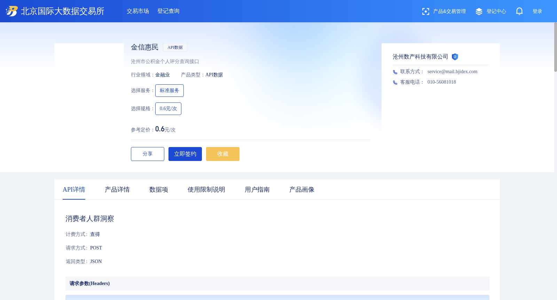This screenshot has width=557, height=300.
Task: Click phone icon beside 客服电话
Action: (x=395, y=83)
